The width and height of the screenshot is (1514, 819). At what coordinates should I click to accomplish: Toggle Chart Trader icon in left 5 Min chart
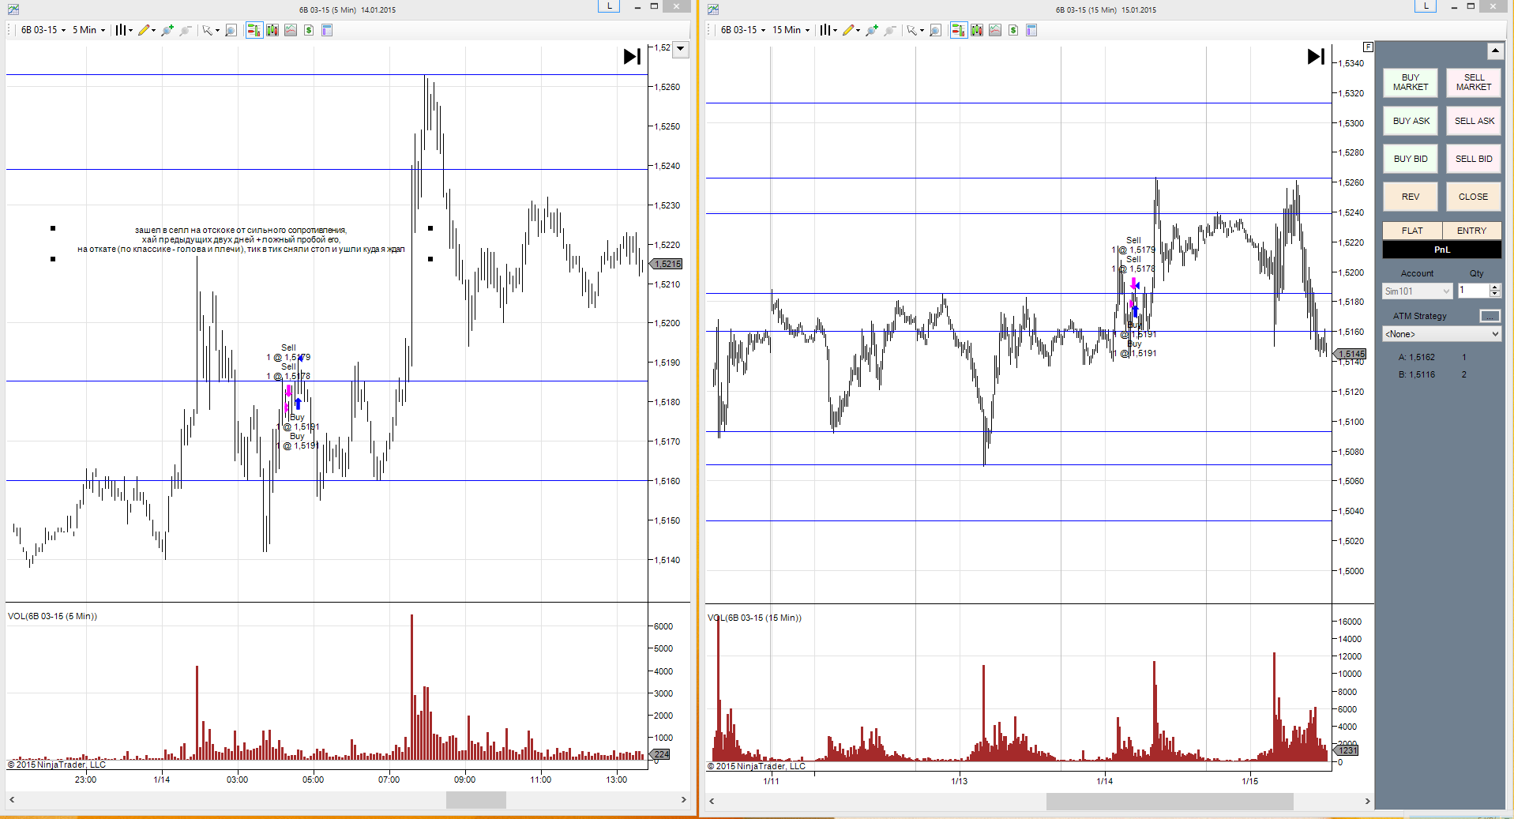click(x=254, y=30)
